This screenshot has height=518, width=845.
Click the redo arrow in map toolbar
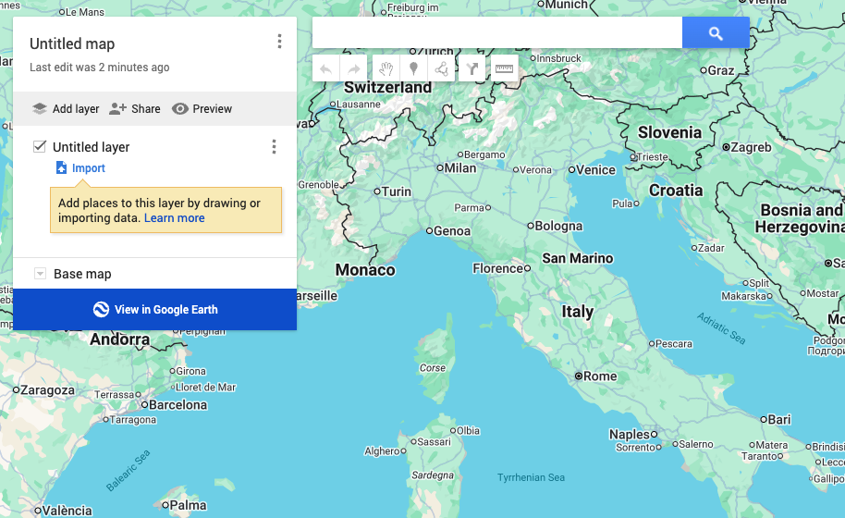point(354,68)
